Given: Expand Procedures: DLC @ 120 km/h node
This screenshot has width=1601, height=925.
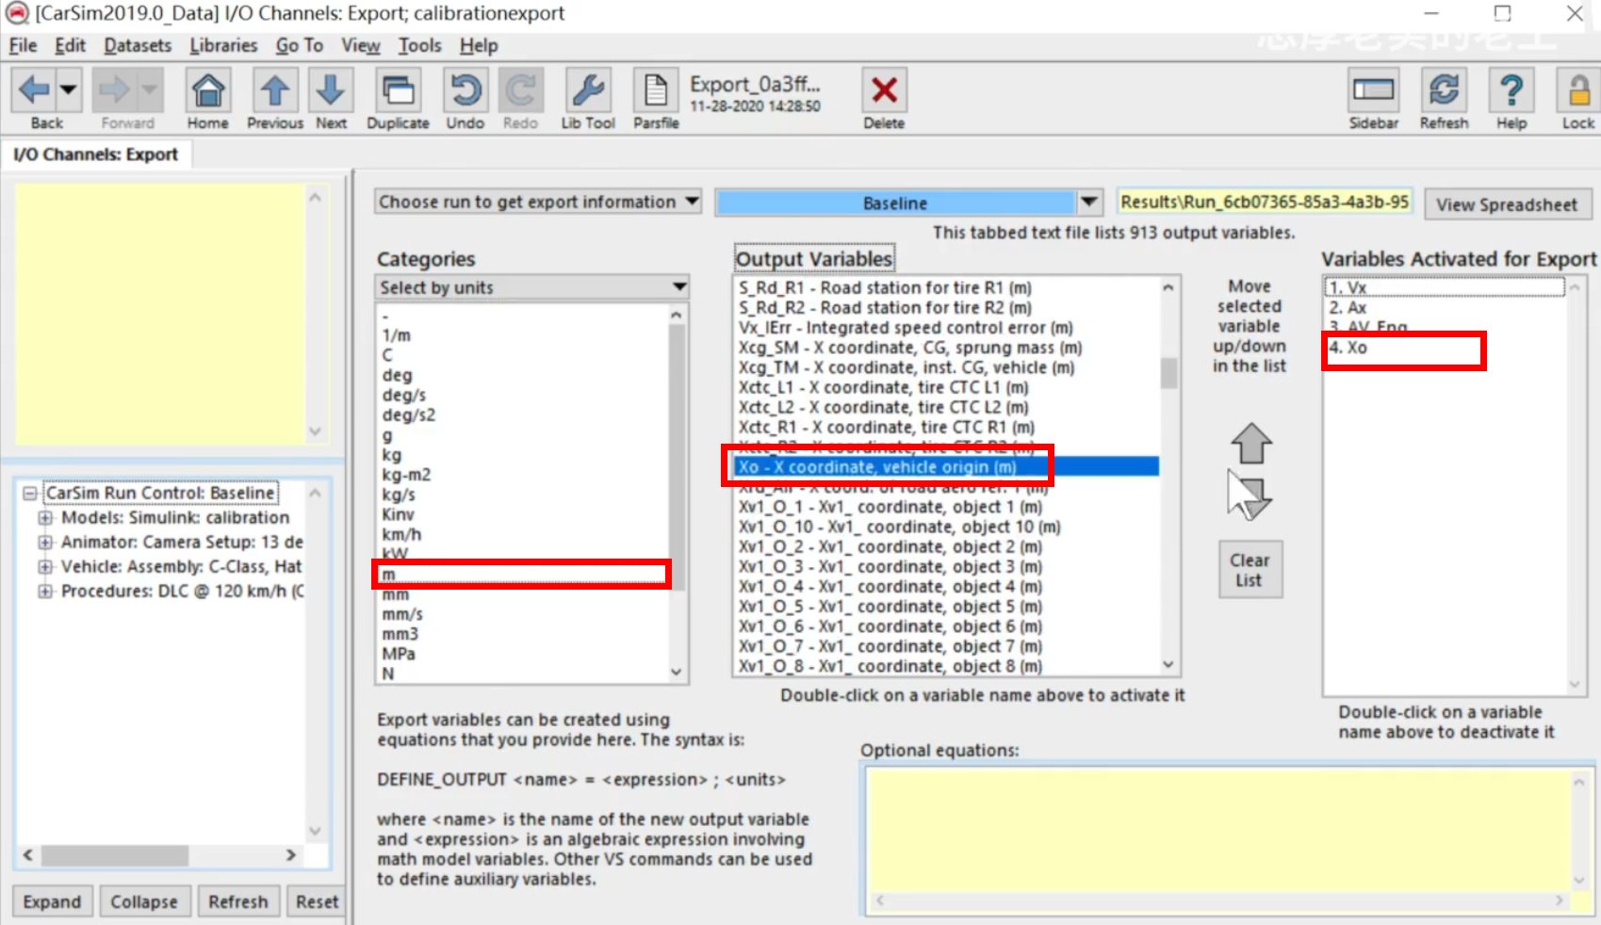Looking at the screenshot, I should click(44, 591).
